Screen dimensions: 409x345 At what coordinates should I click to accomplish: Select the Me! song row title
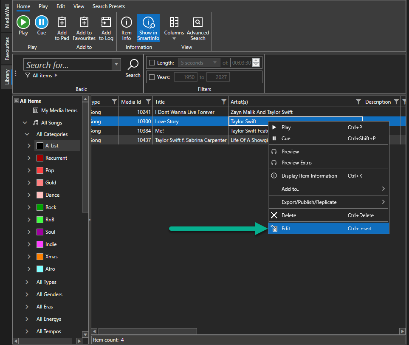[159, 131]
